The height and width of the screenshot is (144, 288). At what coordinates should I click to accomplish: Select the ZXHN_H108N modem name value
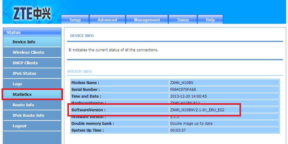click(x=181, y=83)
